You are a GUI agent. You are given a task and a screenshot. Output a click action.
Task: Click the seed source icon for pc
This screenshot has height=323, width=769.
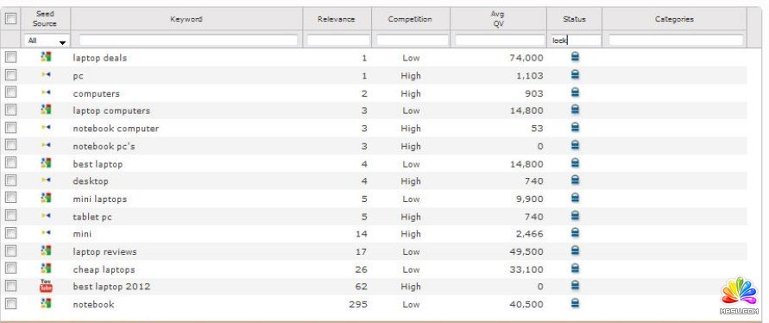click(x=46, y=74)
